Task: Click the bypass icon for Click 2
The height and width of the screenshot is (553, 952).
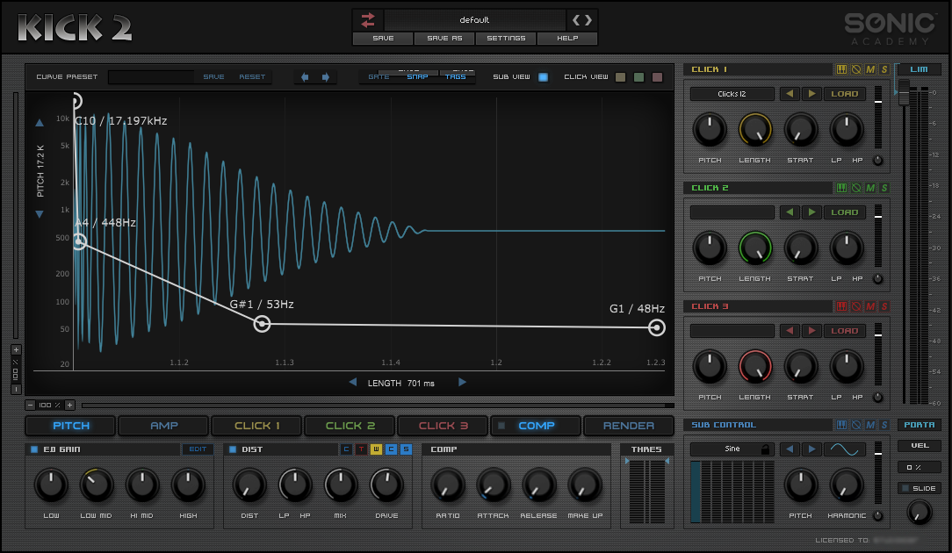Action: 856,188
